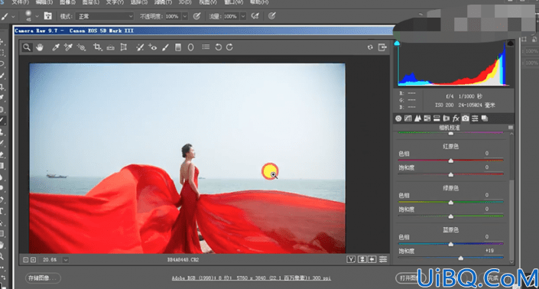Image resolution: width=539 pixels, height=289 pixels.
Task: Open the opacity 不透明度 dropdown arrow
Action: (x=185, y=16)
